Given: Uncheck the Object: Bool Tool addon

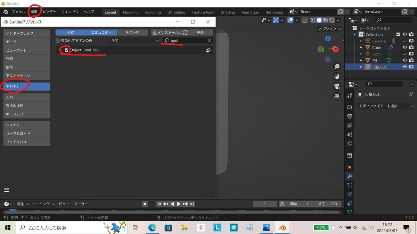Looking at the screenshot, I should pyautogui.click(x=67, y=50).
